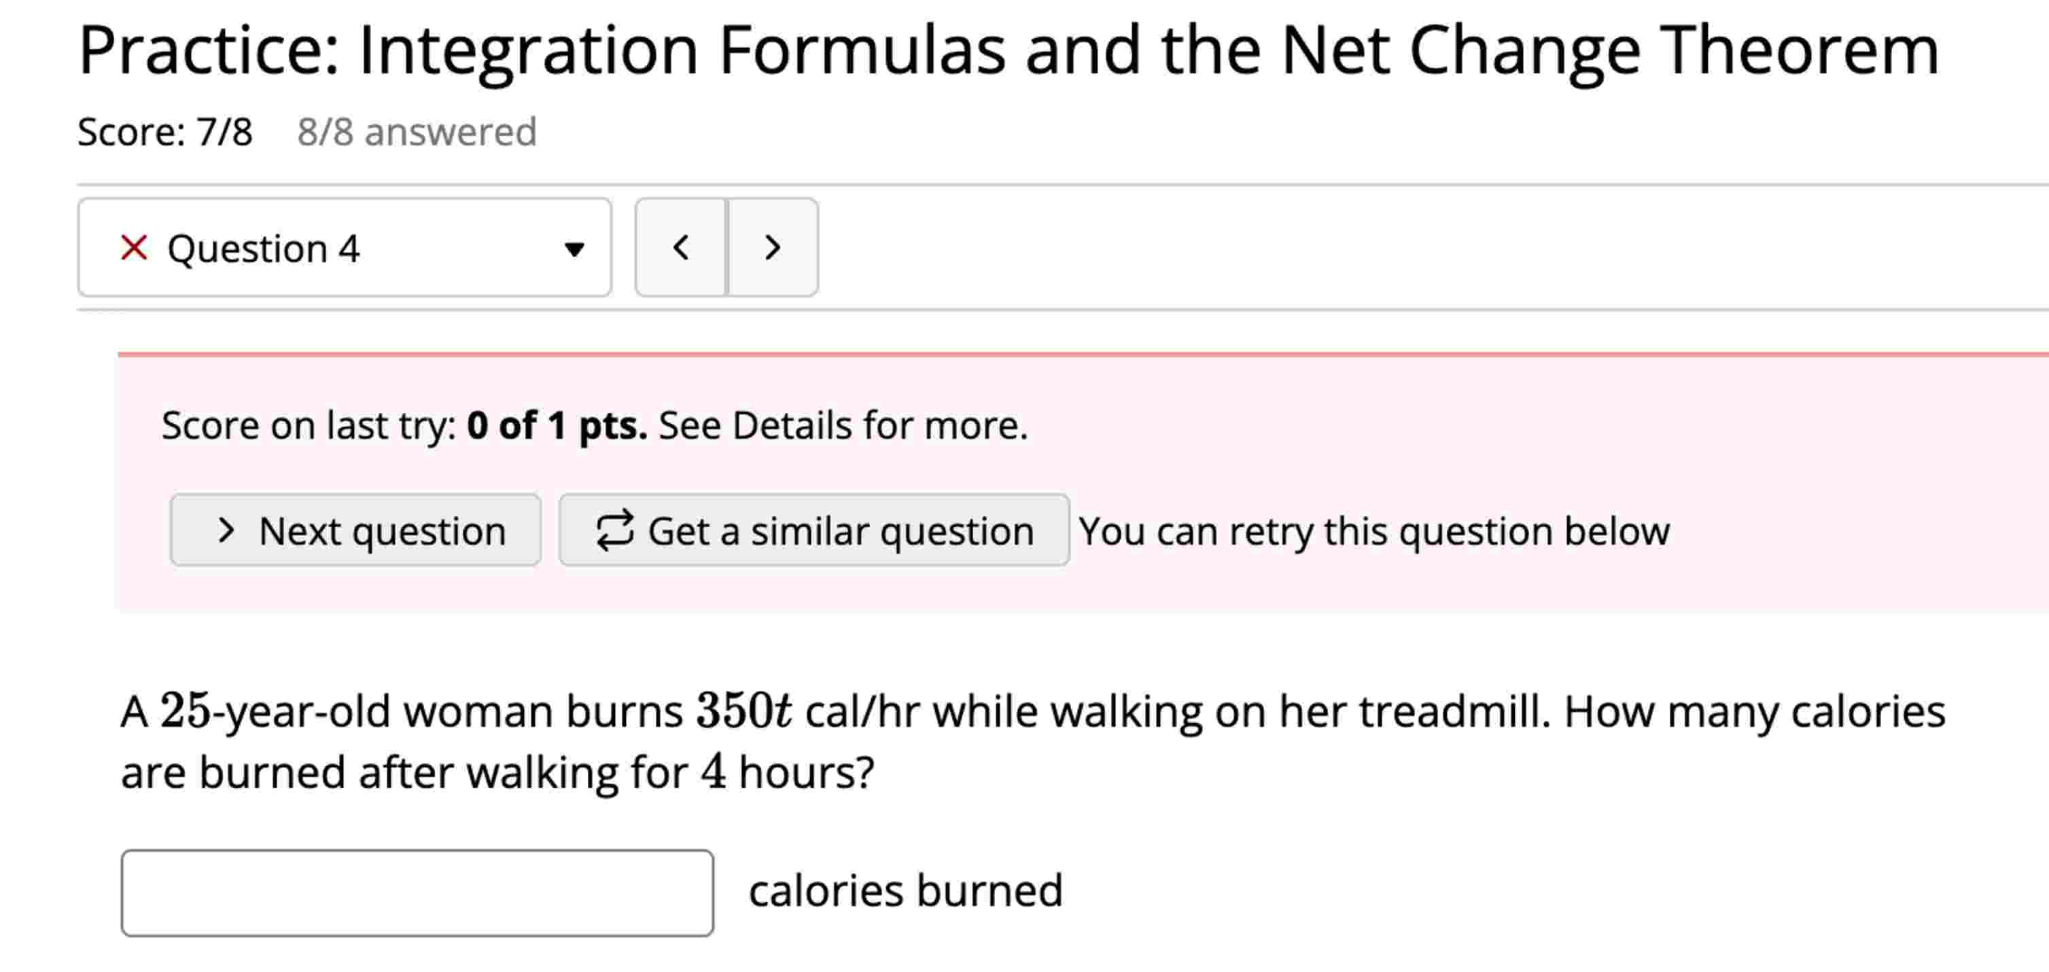Click the 'Score on last try' message
The width and height of the screenshot is (2049, 972).
tap(310, 425)
